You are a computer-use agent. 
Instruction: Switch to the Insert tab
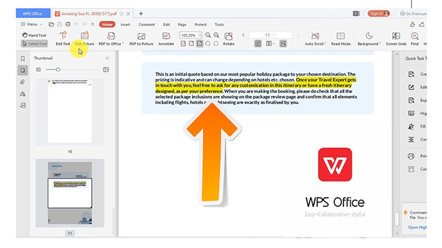point(126,25)
